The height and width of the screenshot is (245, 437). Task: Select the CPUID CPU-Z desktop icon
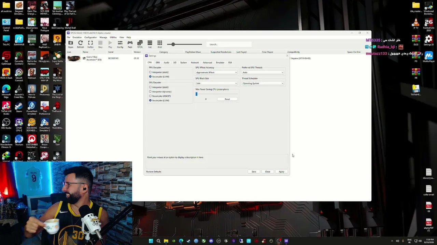[19, 124]
